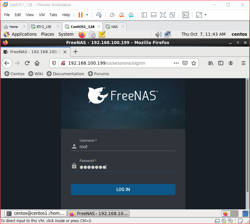250x224 pixels.
Task: Launch Firefox from the GNOME panel
Action: pyautogui.click(x=82, y=34)
